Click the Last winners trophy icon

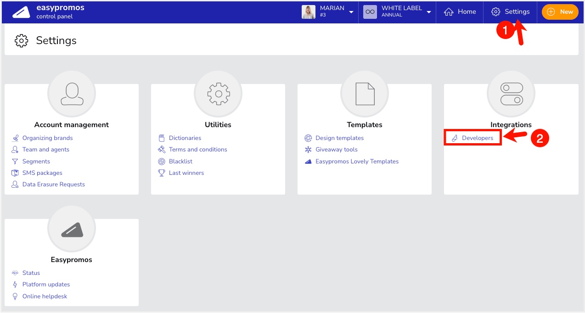click(162, 173)
